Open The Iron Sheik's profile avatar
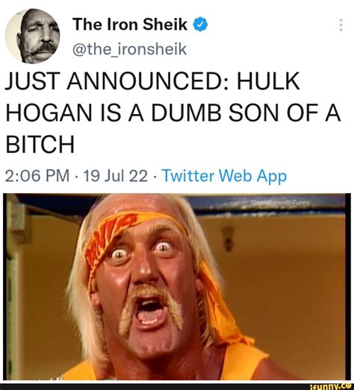The image size is (354, 390). tap(32, 36)
